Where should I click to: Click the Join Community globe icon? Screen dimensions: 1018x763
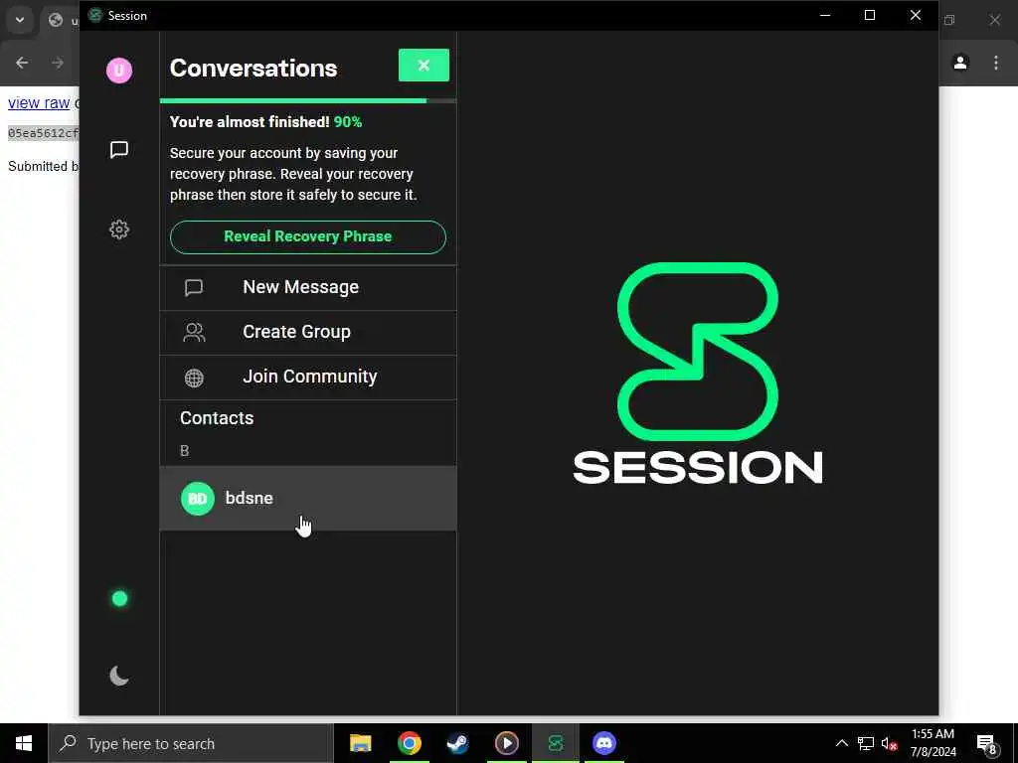194,378
